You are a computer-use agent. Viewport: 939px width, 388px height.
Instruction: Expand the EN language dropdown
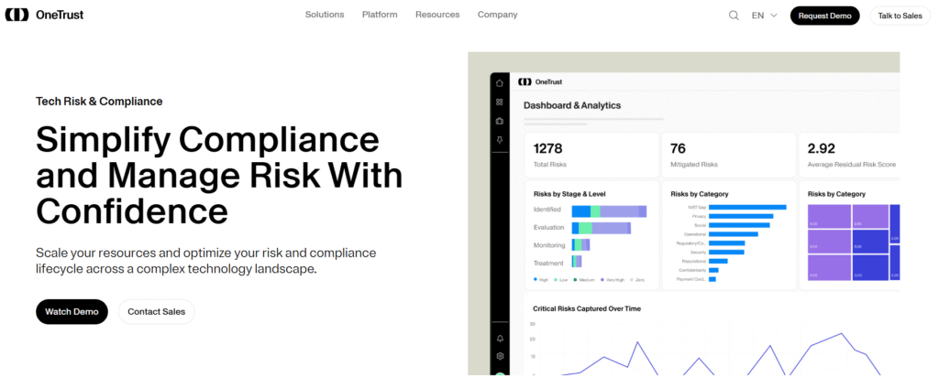[x=764, y=16]
